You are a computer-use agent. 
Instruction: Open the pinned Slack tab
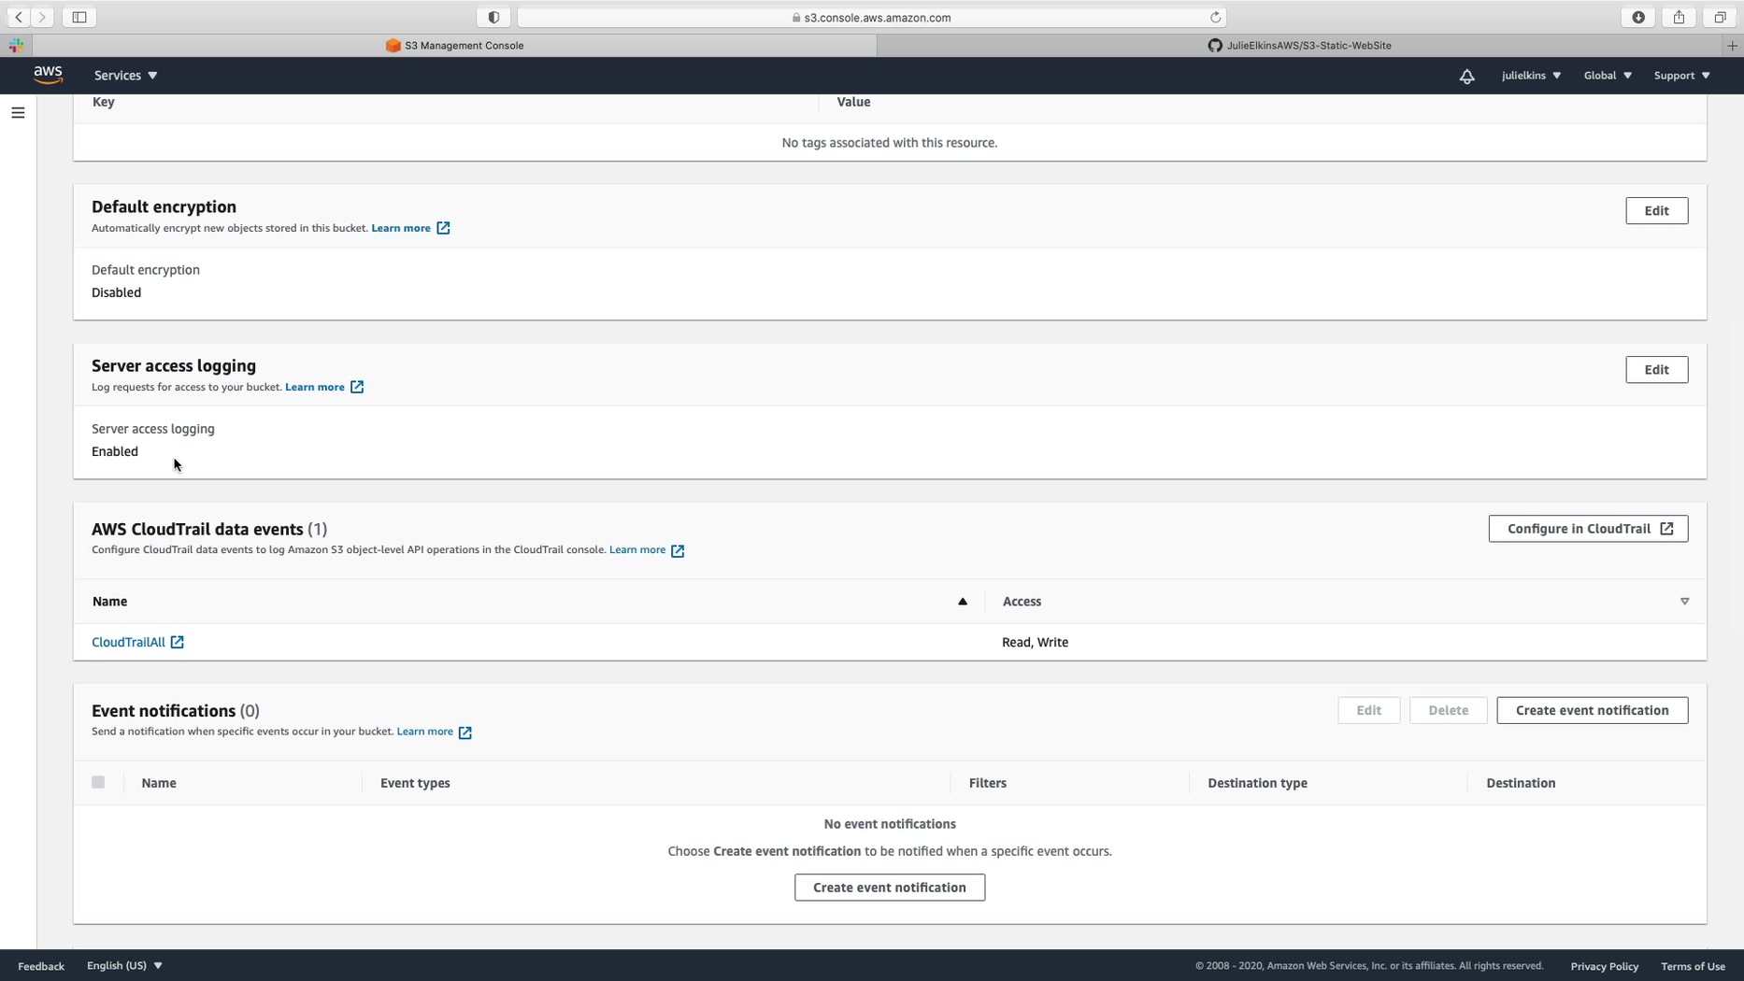tap(16, 45)
